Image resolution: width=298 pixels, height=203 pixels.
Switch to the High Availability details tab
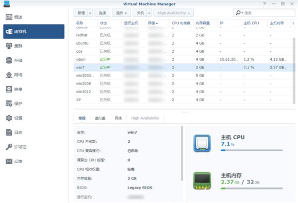click(x=145, y=118)
